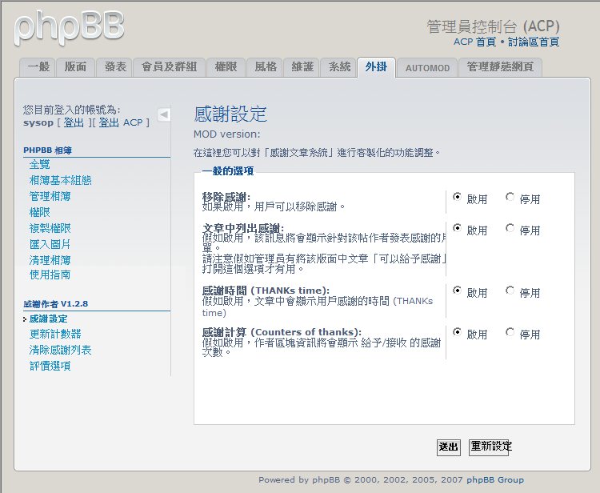Enable 感謝計算 counters radio option
Image resolution: width=600 pixels, height=493 pixels.
458,331
